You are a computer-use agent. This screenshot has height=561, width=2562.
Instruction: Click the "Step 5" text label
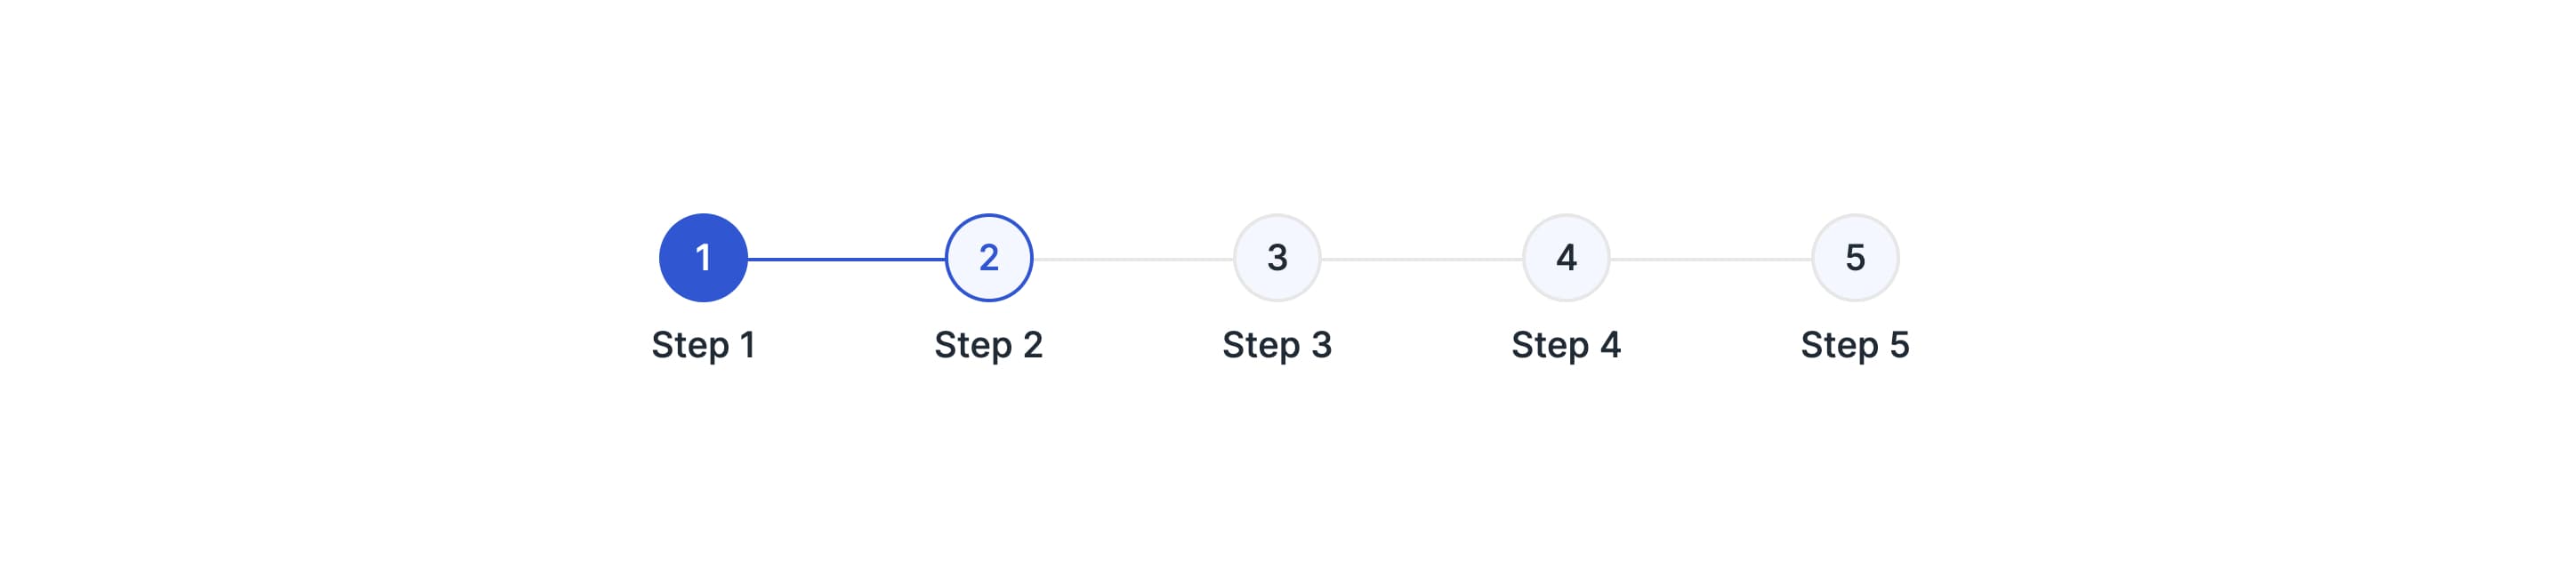coord(1855,345)
